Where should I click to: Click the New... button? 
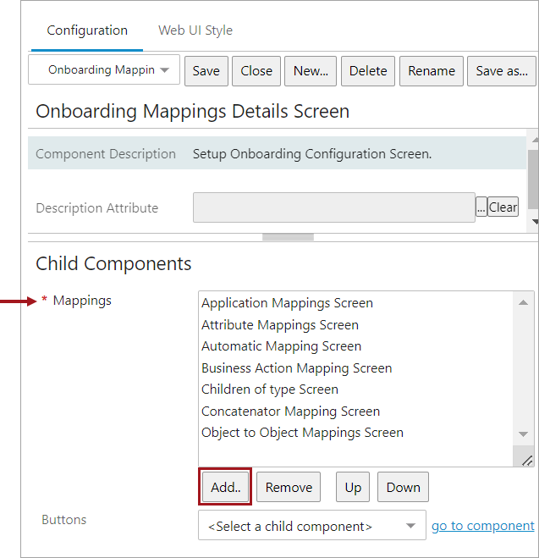tap(311, 71)
